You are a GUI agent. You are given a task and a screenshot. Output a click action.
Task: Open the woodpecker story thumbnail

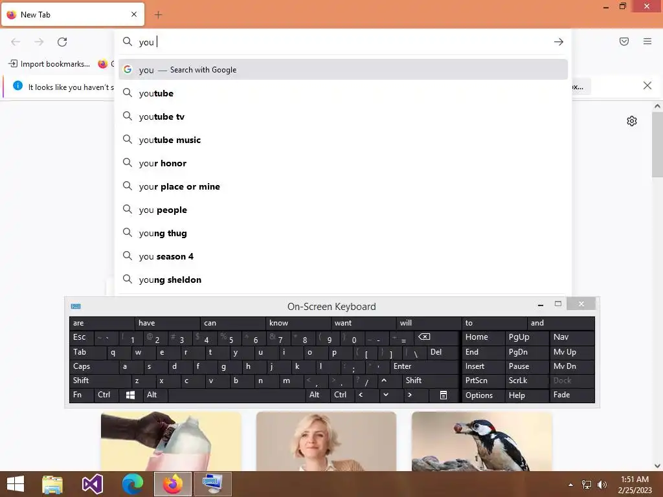pyautogui.click(x=482, y=441)
